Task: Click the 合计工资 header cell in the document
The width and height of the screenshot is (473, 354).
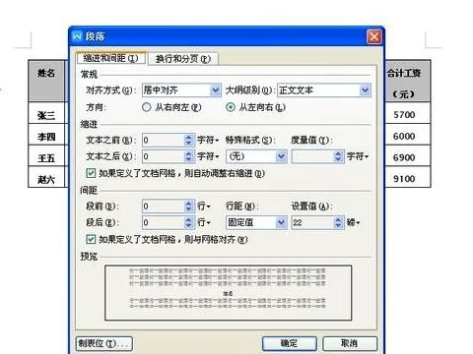Action: pos(407,81)
